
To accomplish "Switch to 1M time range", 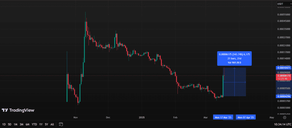I will [15, 124].
